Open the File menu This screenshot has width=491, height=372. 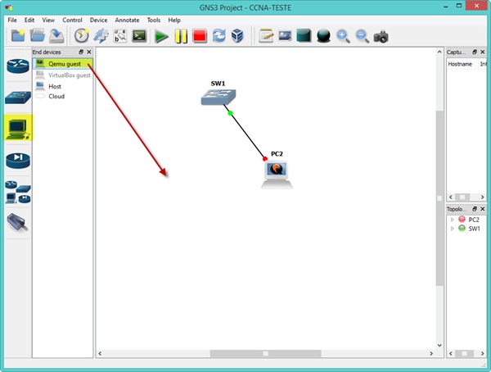tap(12, 20)
